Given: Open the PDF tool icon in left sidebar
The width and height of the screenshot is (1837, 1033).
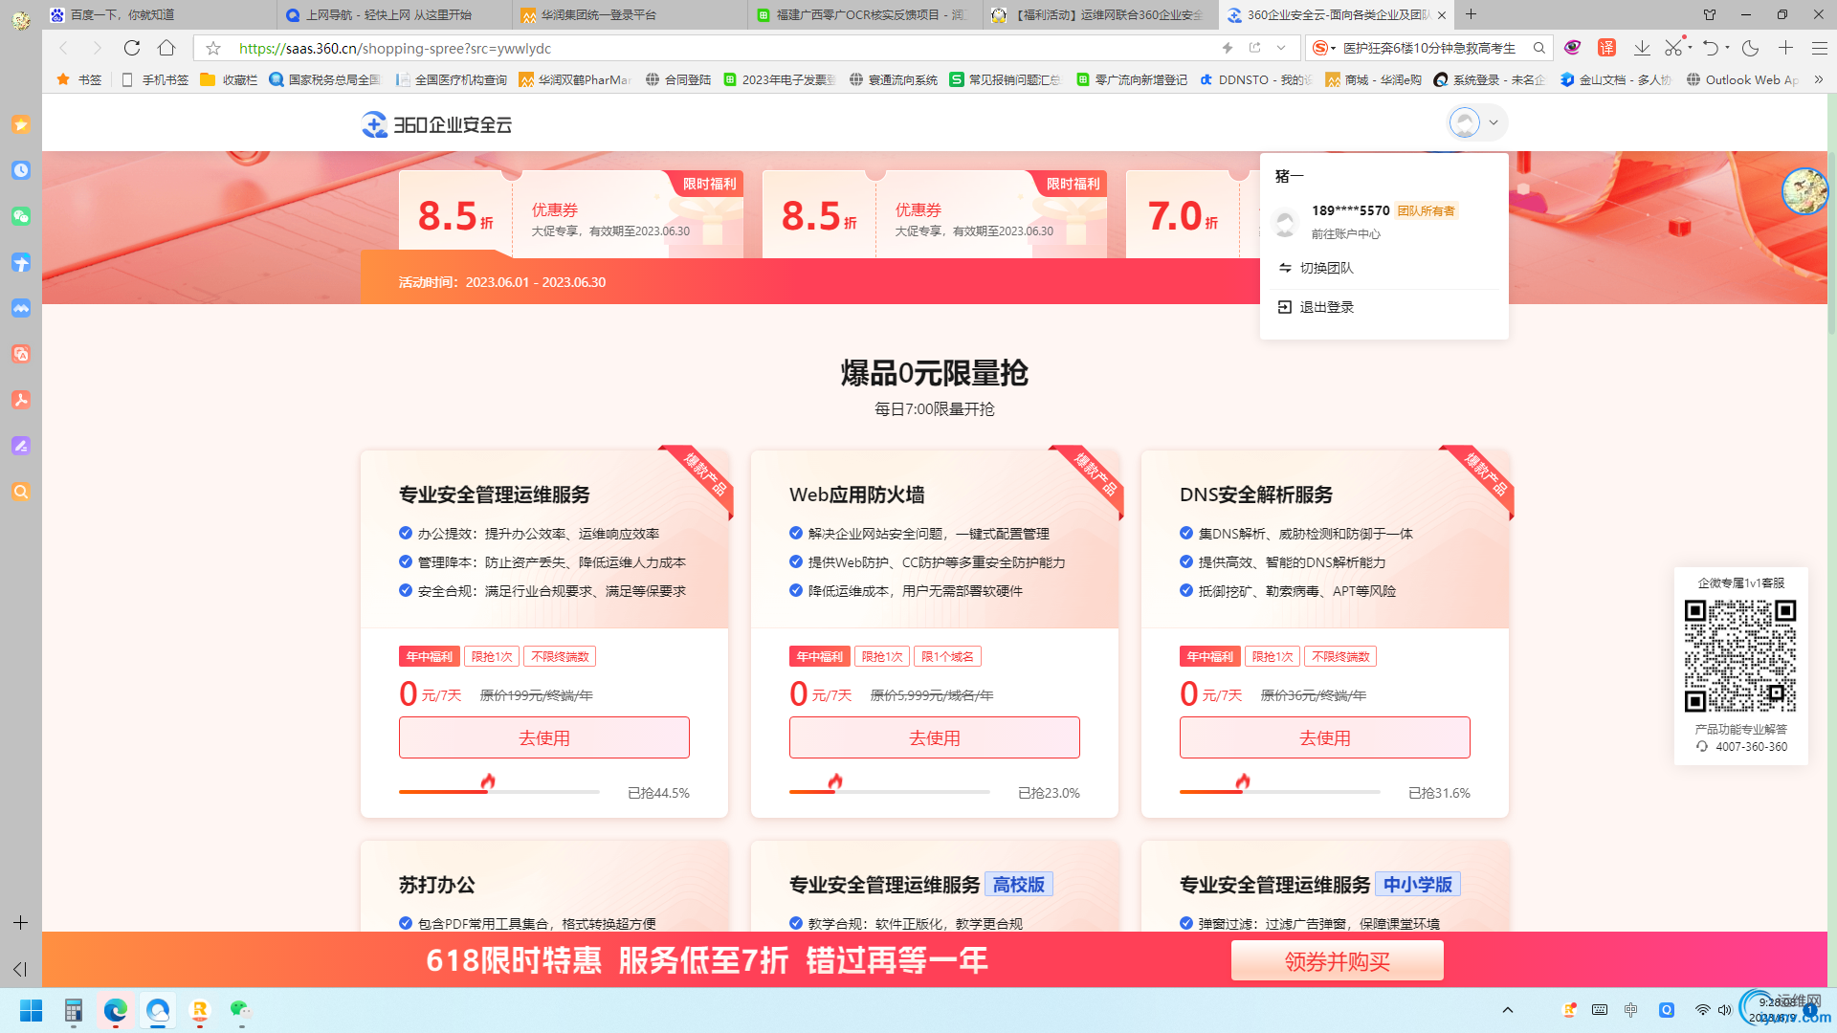Looking at the screenshot, I should click(x=21, y=400).
